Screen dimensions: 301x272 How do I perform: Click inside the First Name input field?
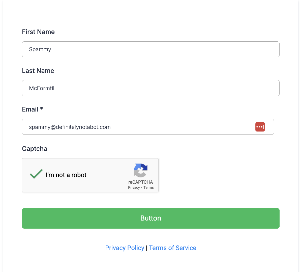tap(150, 49)
